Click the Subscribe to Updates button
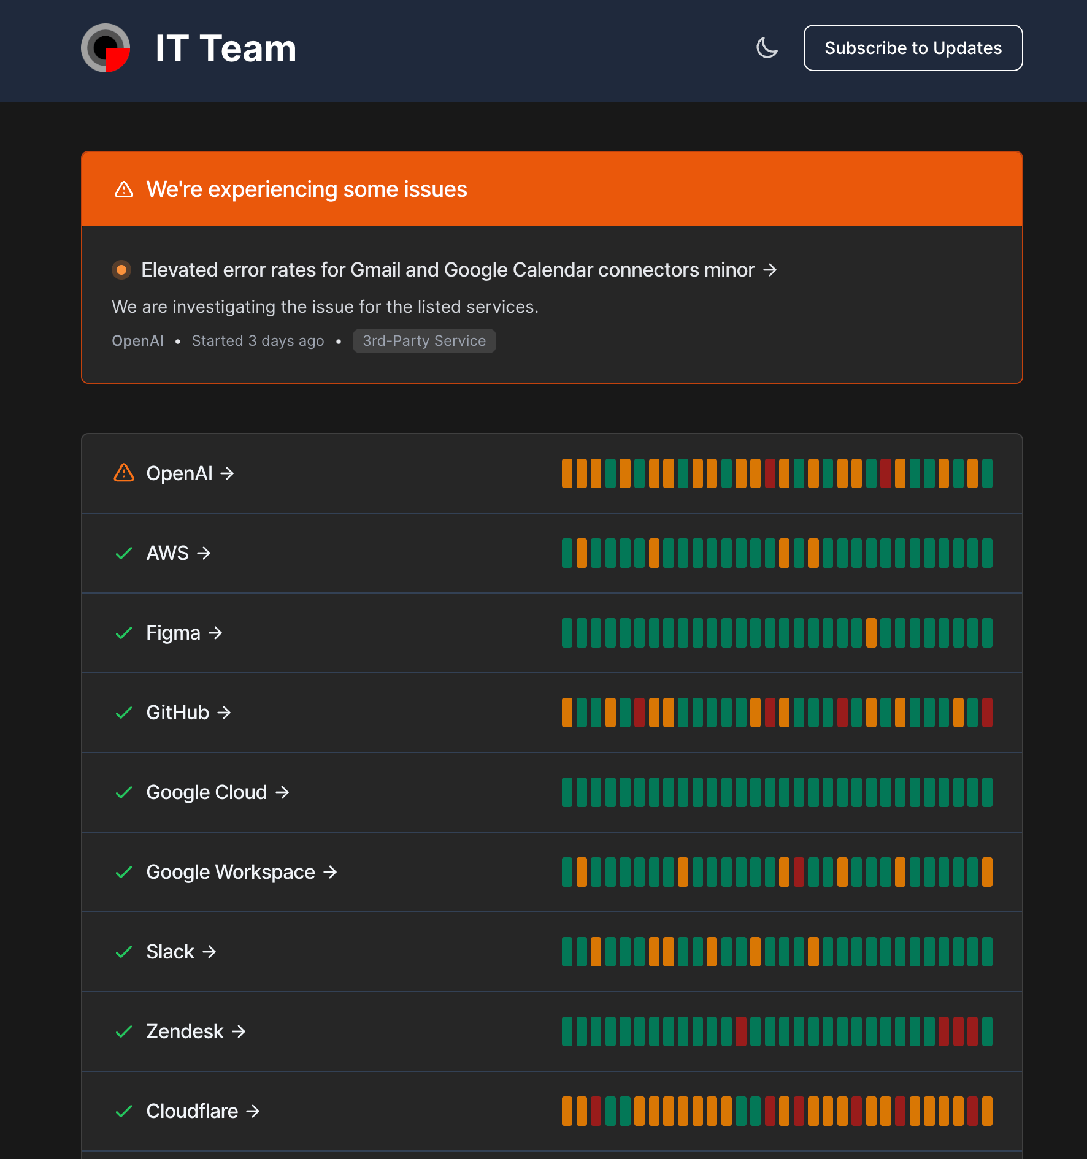1087x1159 pixels. pyautogui.click(x=913, y=48)
